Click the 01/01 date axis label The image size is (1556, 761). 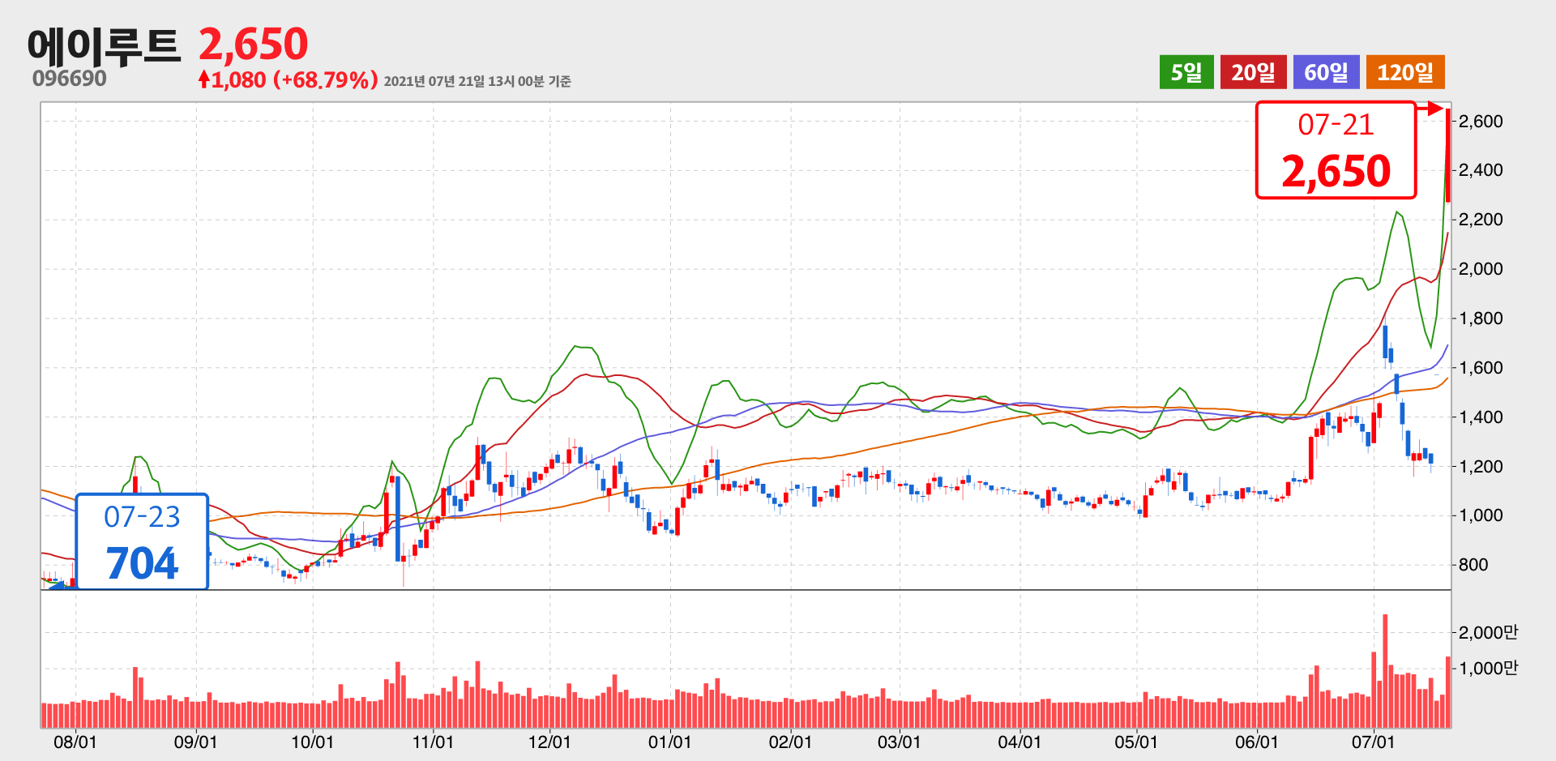tap(669, 742)
